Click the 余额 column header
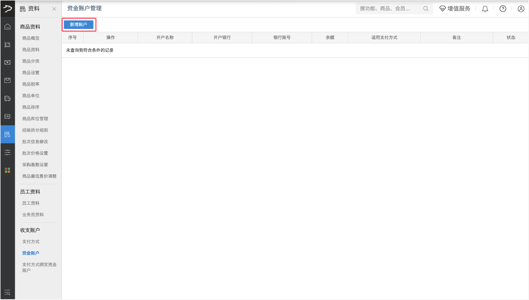This screenshot has height=300, width=529. 330,37
